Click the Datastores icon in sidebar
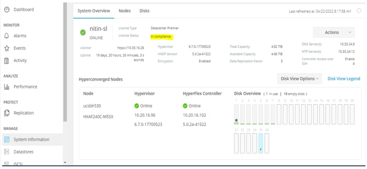Viewport: 367px width, 169px height. click(x=7, y=152)
